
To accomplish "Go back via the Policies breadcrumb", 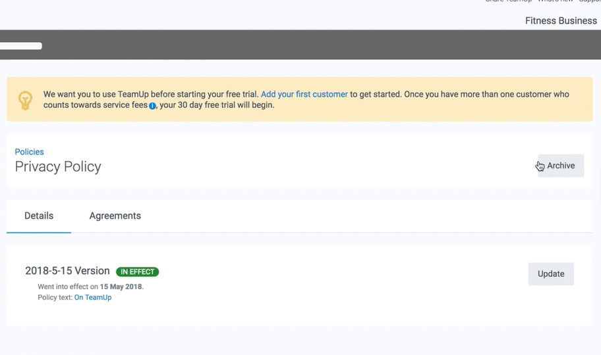I will (29, 152).
